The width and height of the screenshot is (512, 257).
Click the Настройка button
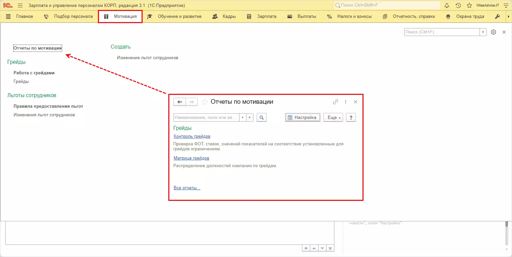click(303, 117)
